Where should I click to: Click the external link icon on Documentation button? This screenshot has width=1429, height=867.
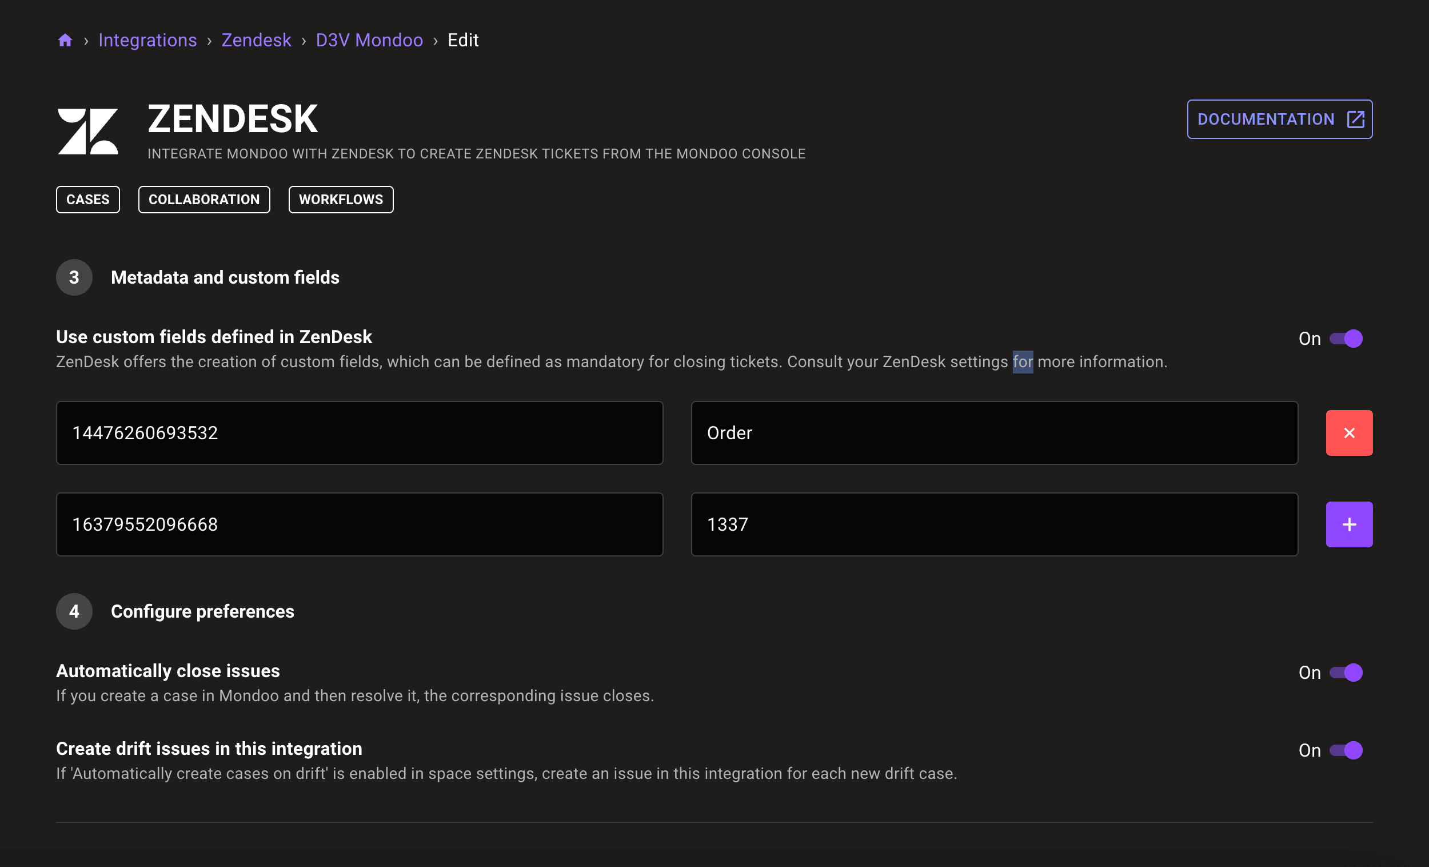tap(1356, 119)
